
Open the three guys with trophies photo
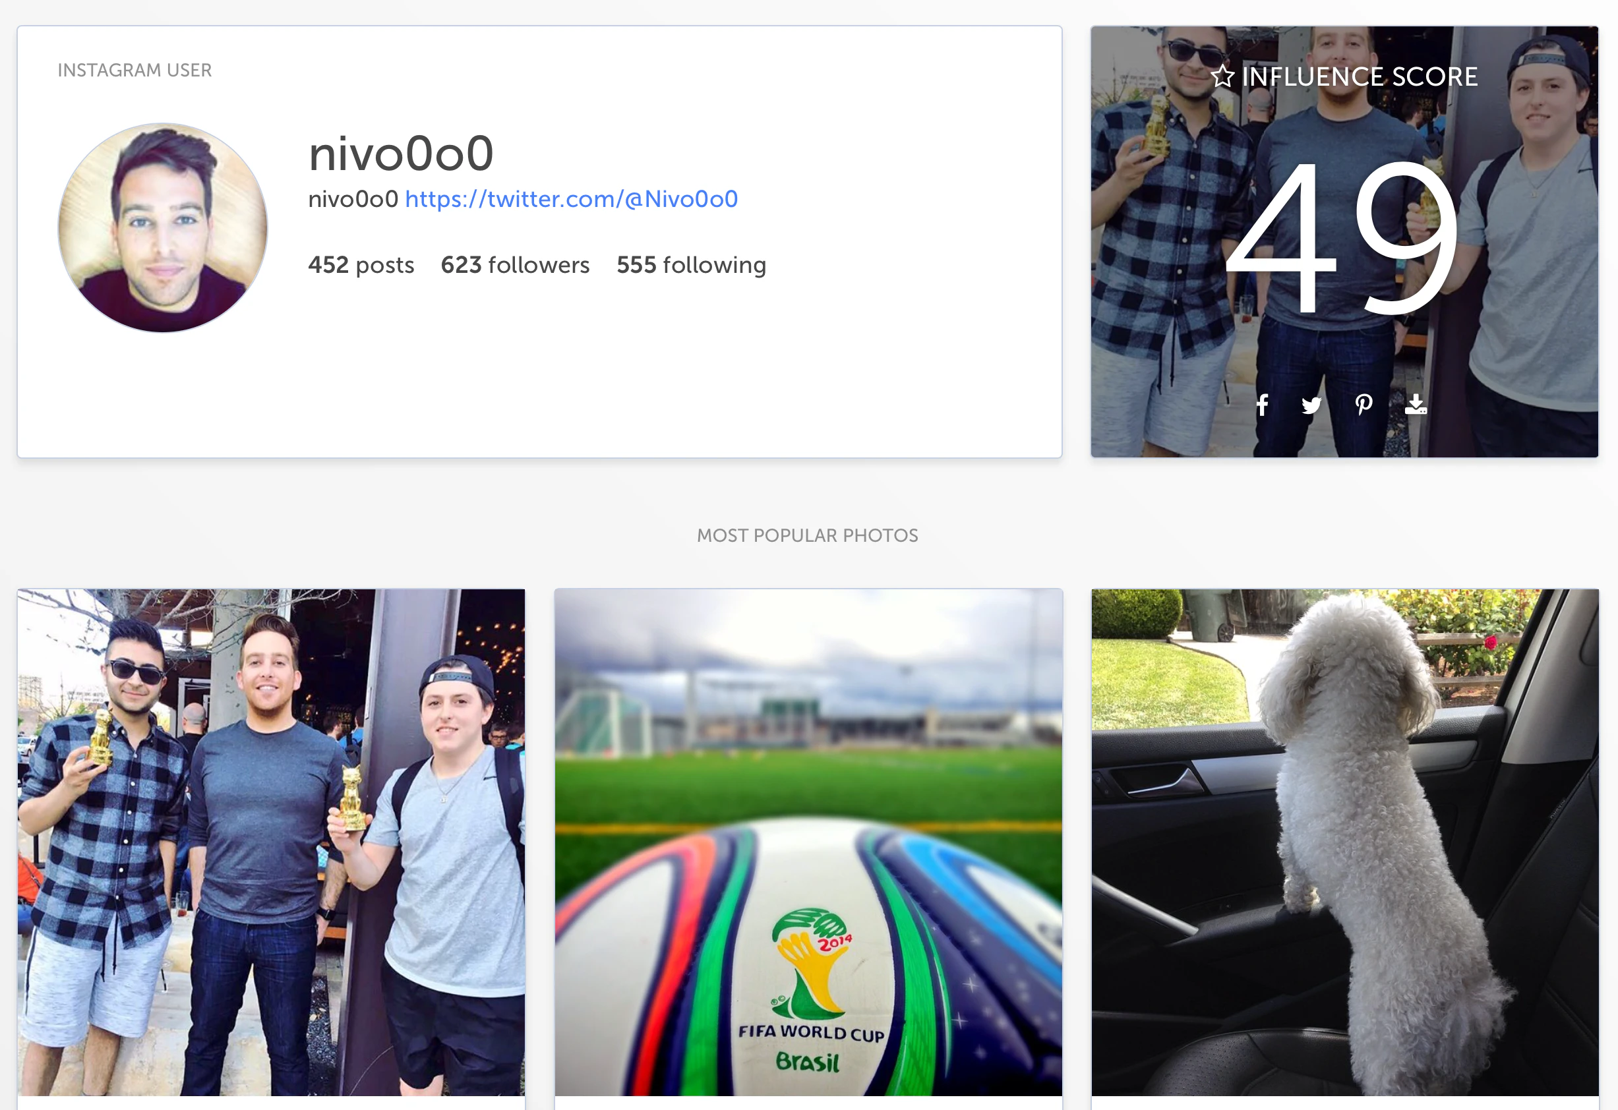(271, 843)
